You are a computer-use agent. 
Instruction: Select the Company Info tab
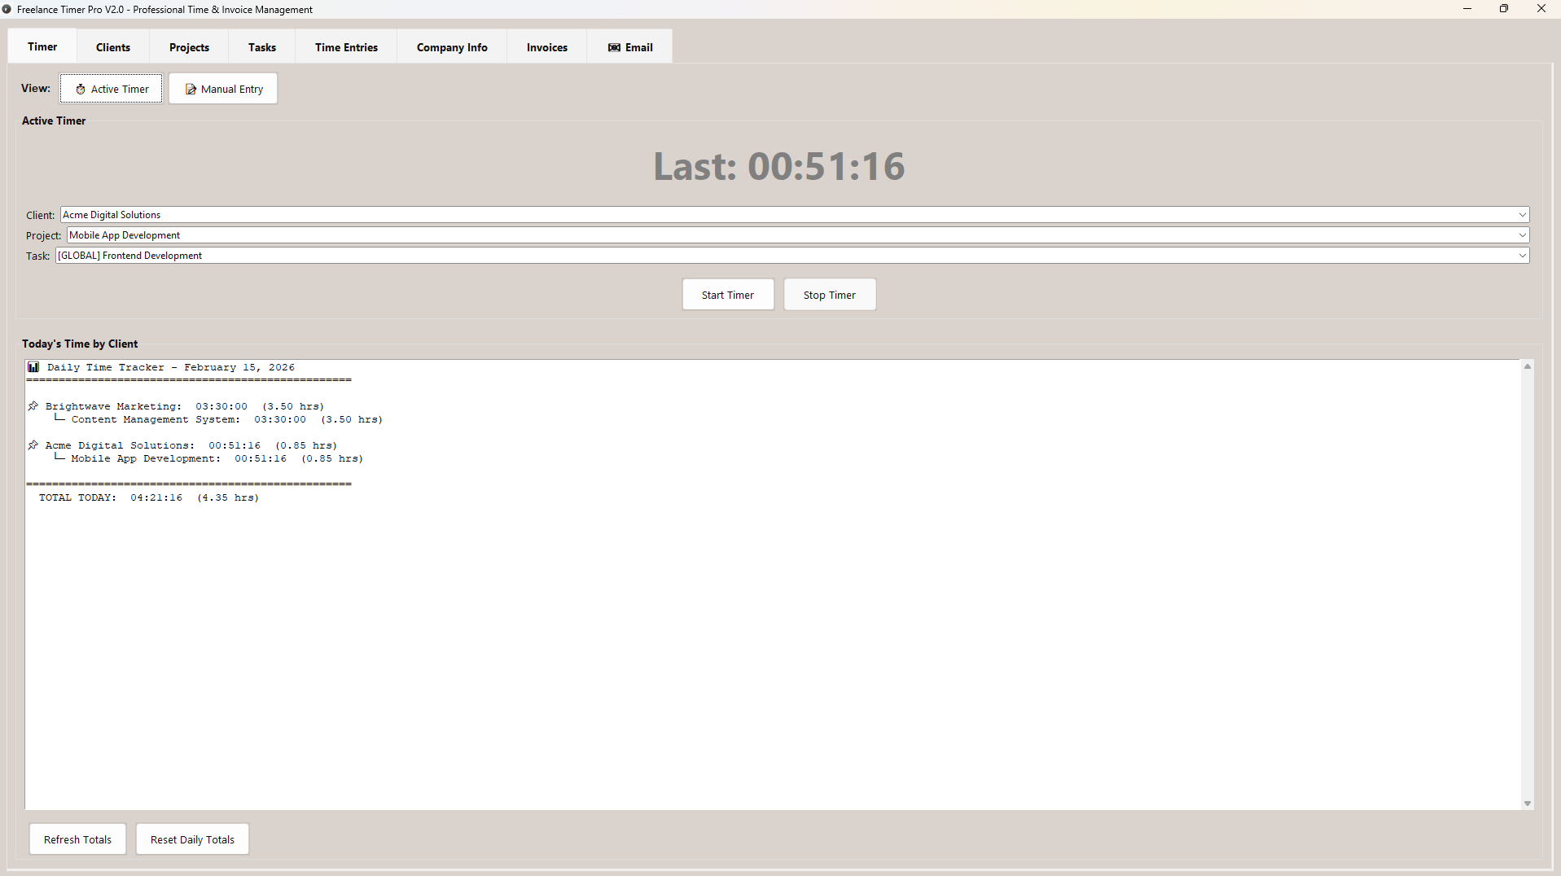pyautogui.click(x=451, y=47)
